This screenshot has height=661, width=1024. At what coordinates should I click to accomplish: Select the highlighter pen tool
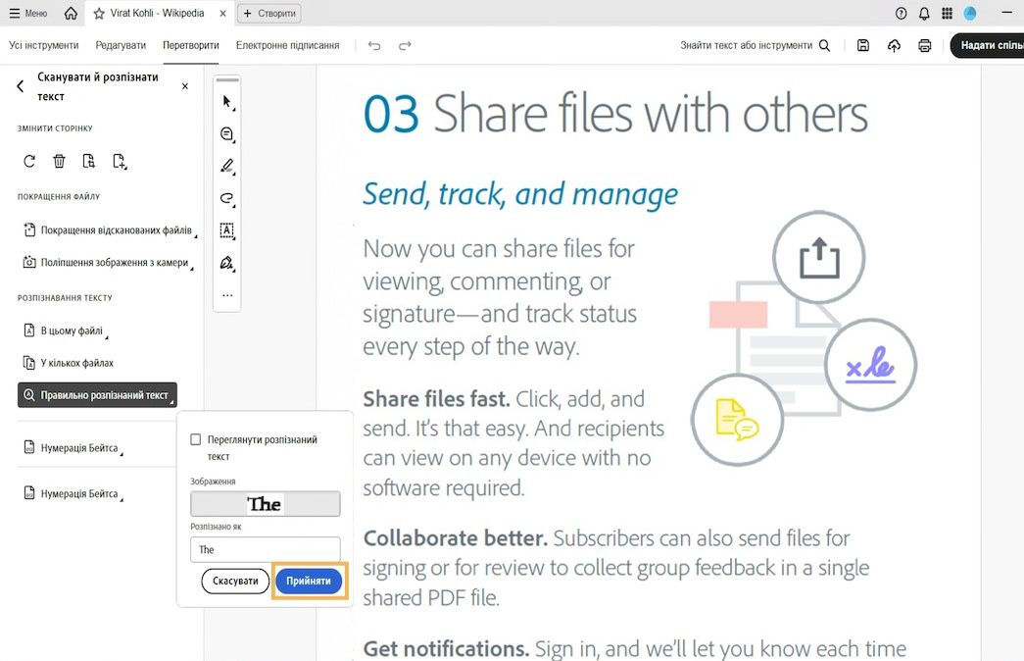pyautogui.click(x=226, y=166)
